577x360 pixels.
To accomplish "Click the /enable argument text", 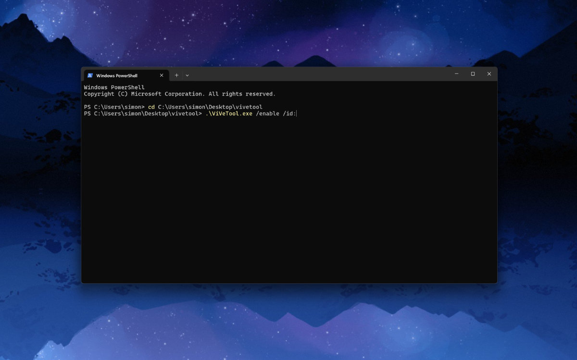I will coord(268,114).
